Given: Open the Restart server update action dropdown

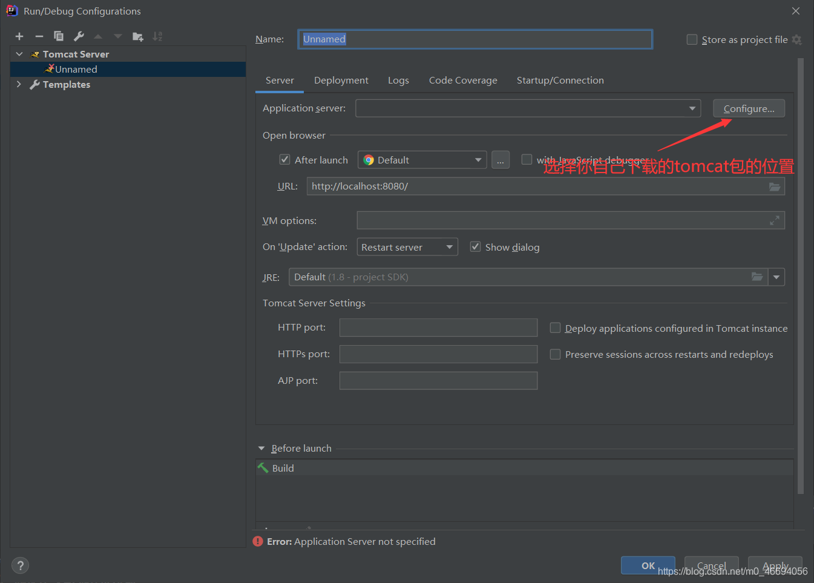Looking at the screenshot, I should pyautogui.click(x=407, y=247).
